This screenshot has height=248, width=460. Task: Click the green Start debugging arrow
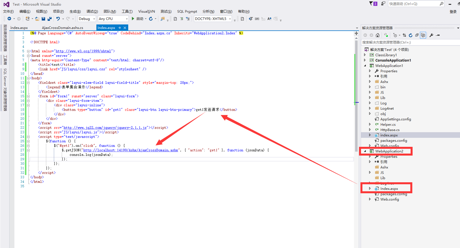pos(133,19)
